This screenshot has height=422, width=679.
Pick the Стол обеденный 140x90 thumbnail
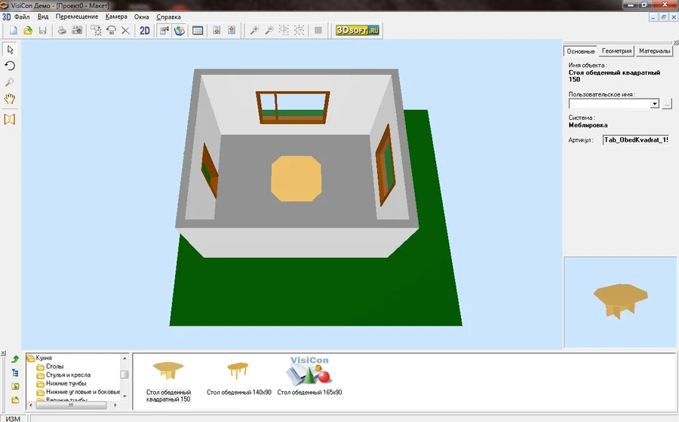click(238, 377)
